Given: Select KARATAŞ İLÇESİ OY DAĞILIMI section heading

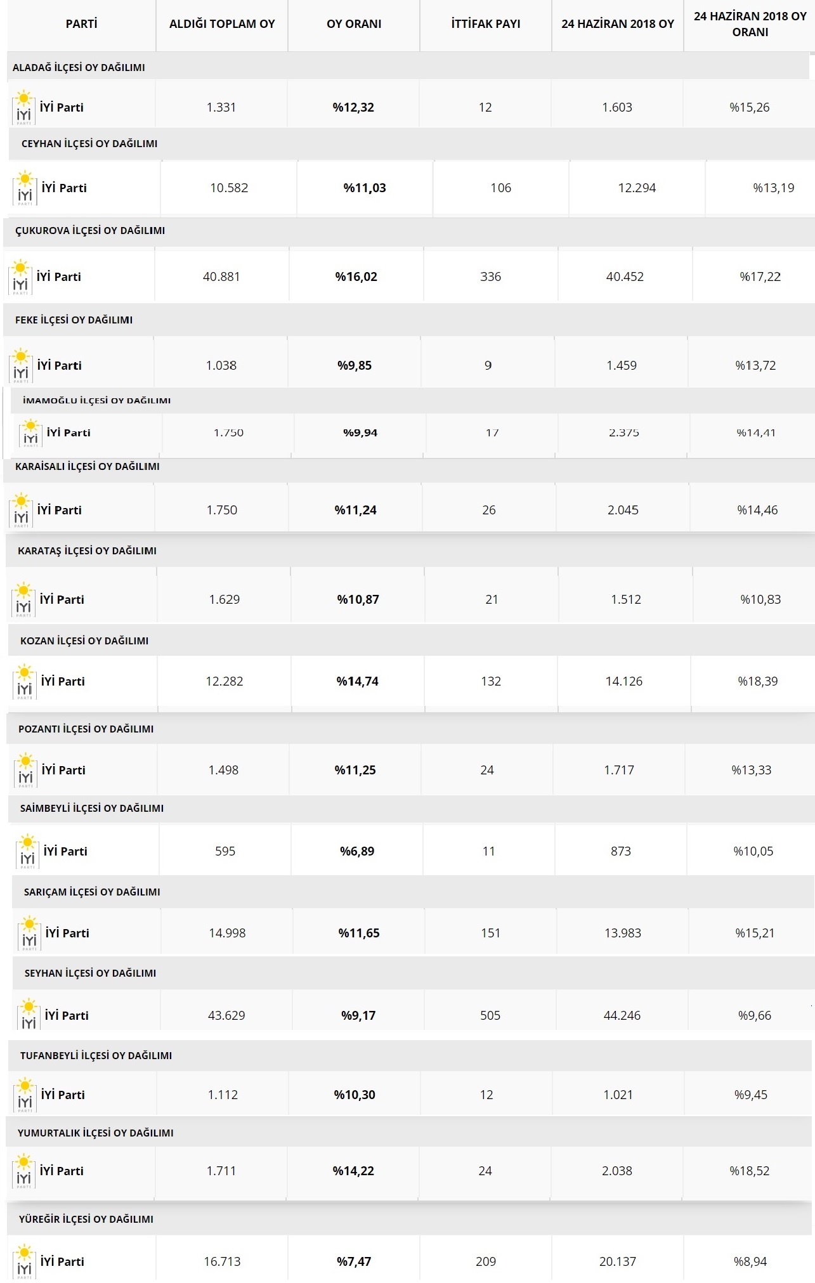Looking at the screenshot, I should coord(87,550).
